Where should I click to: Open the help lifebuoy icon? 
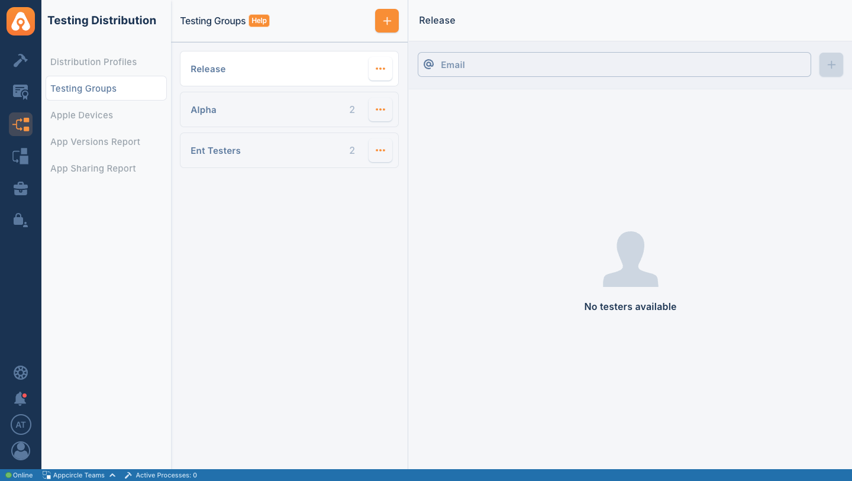click(x=21, y=373)
